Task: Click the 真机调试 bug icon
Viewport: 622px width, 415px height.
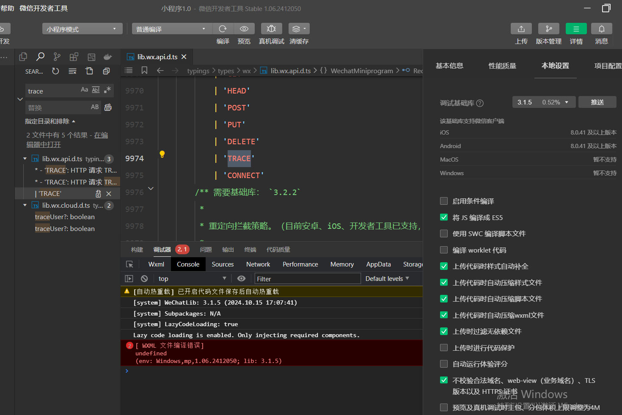Action: click(272, 29)
